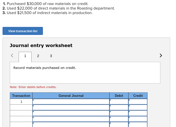Click the View transaction list button
This screenshot has width=176, height=127.
coord(23,31)
